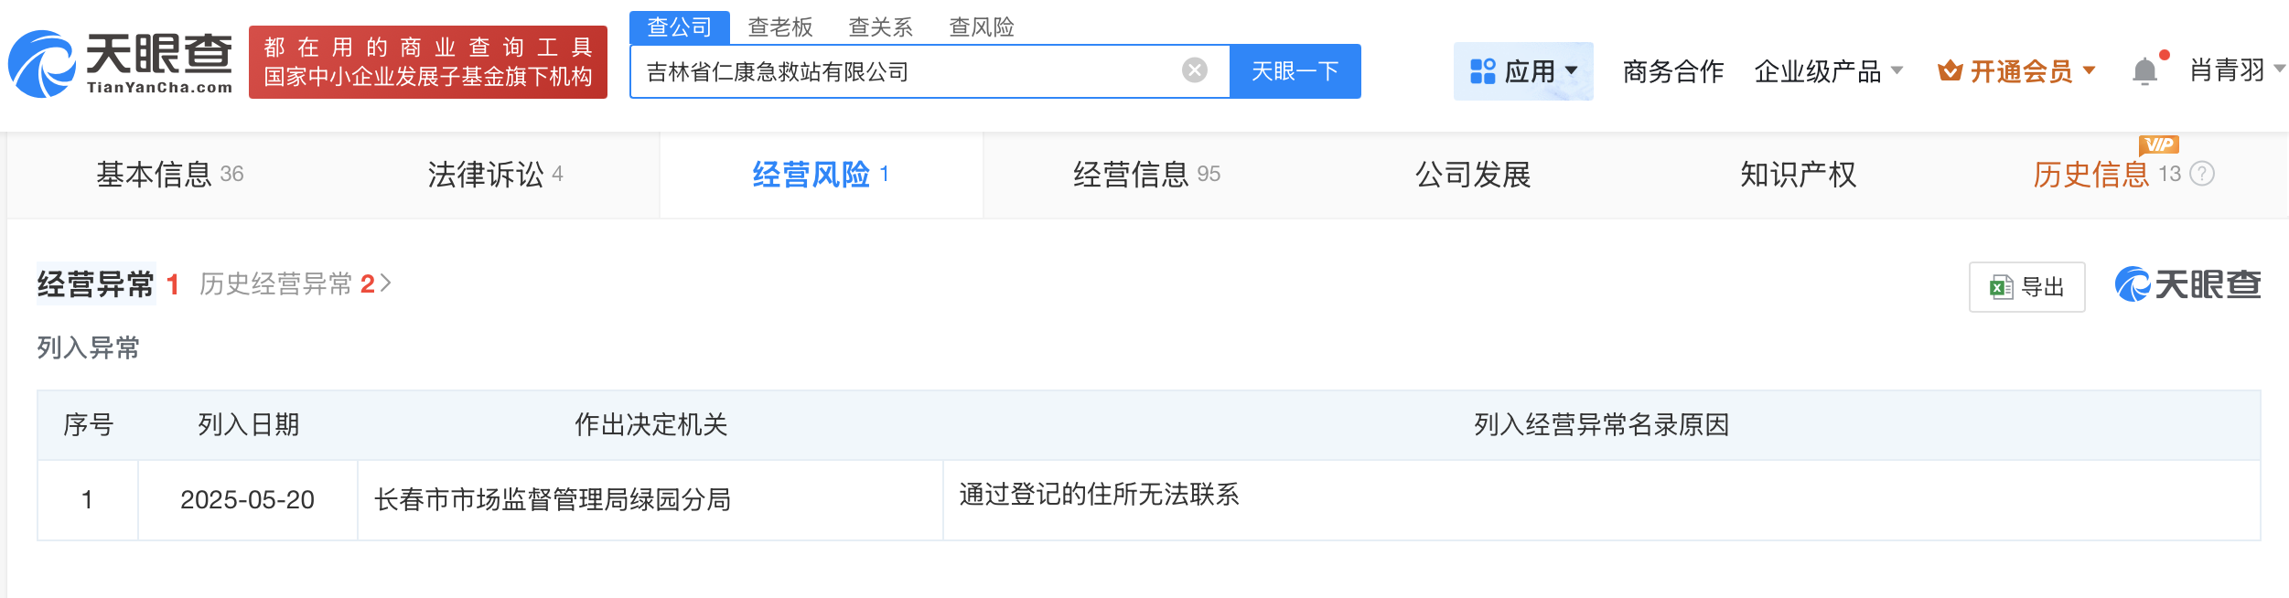Screen dimensions: 2289x598
Task: Click the company name search field
Action: [906, 71]
